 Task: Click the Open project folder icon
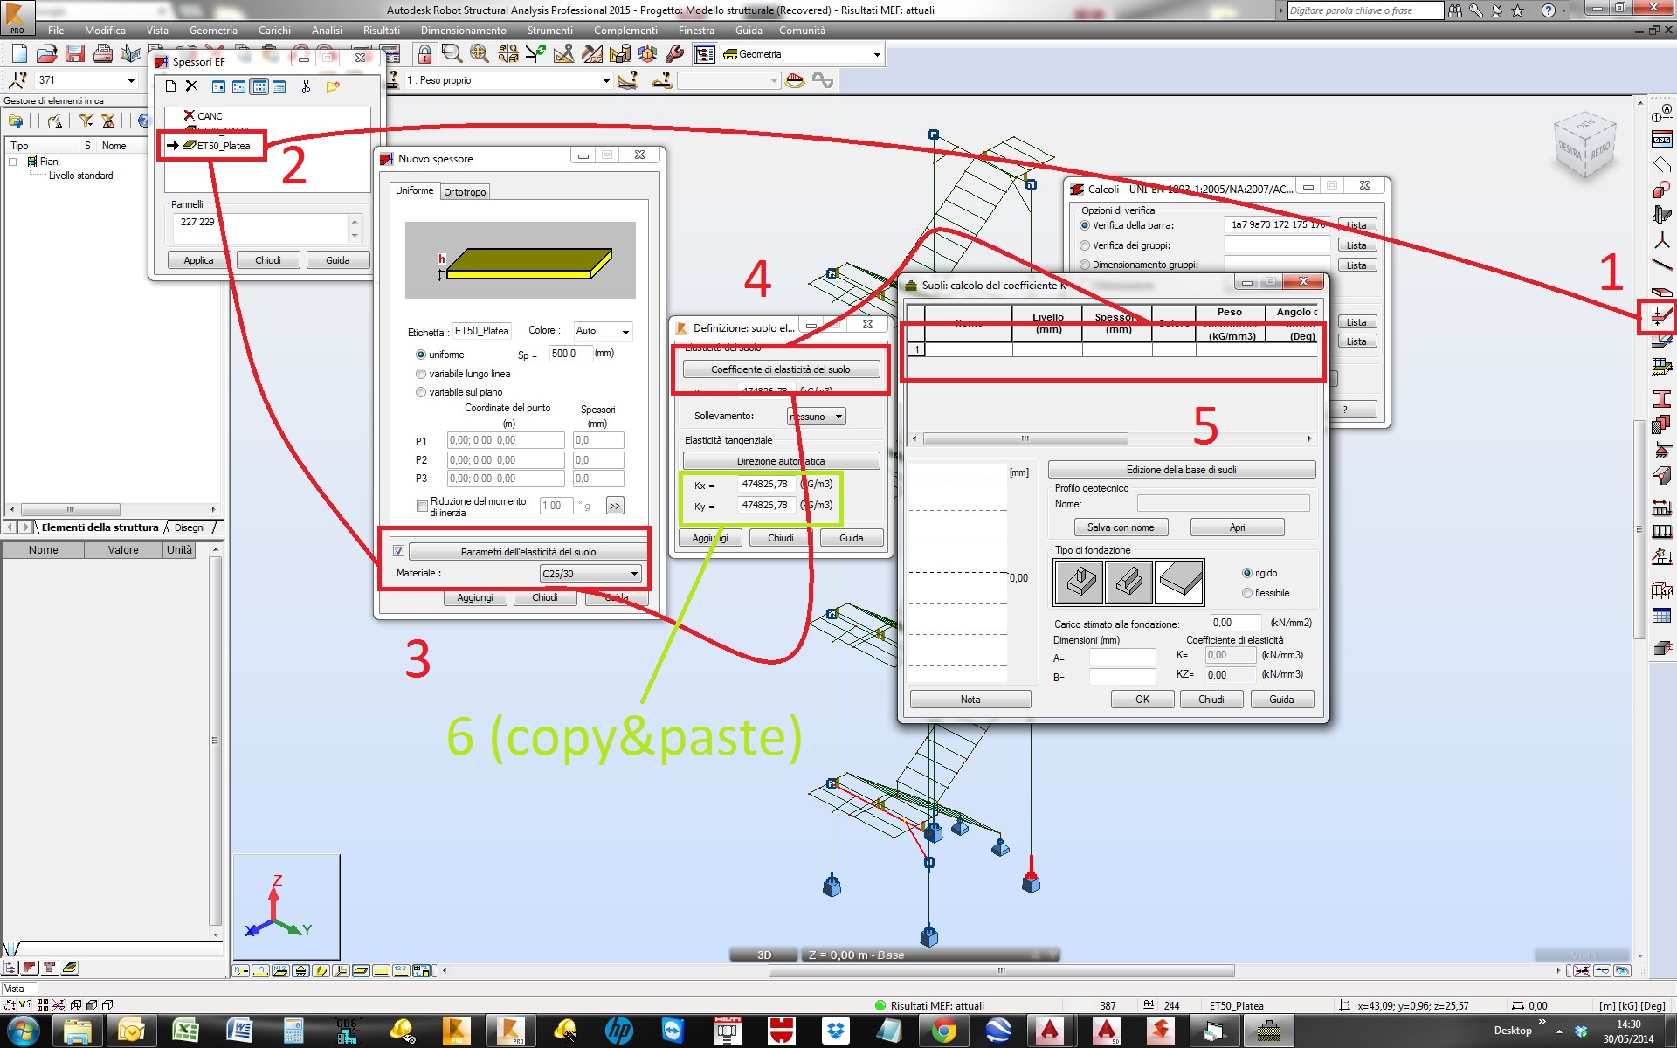(47, 54)
